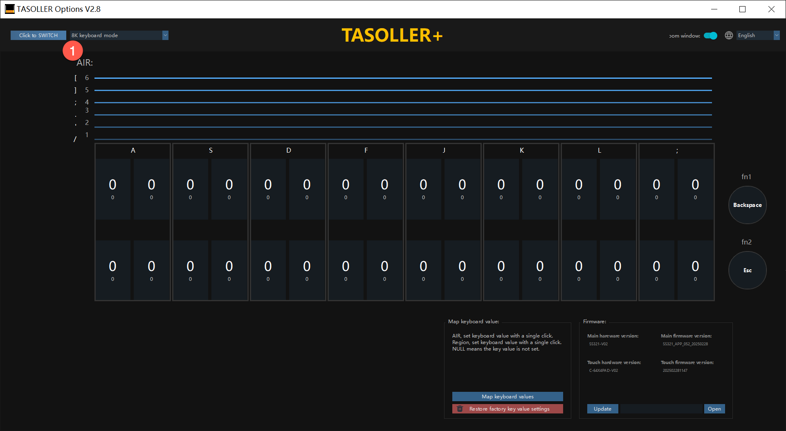Viewport: 786px width, 431px height.
Task: Click the L key region header
Action: [599, 151]
